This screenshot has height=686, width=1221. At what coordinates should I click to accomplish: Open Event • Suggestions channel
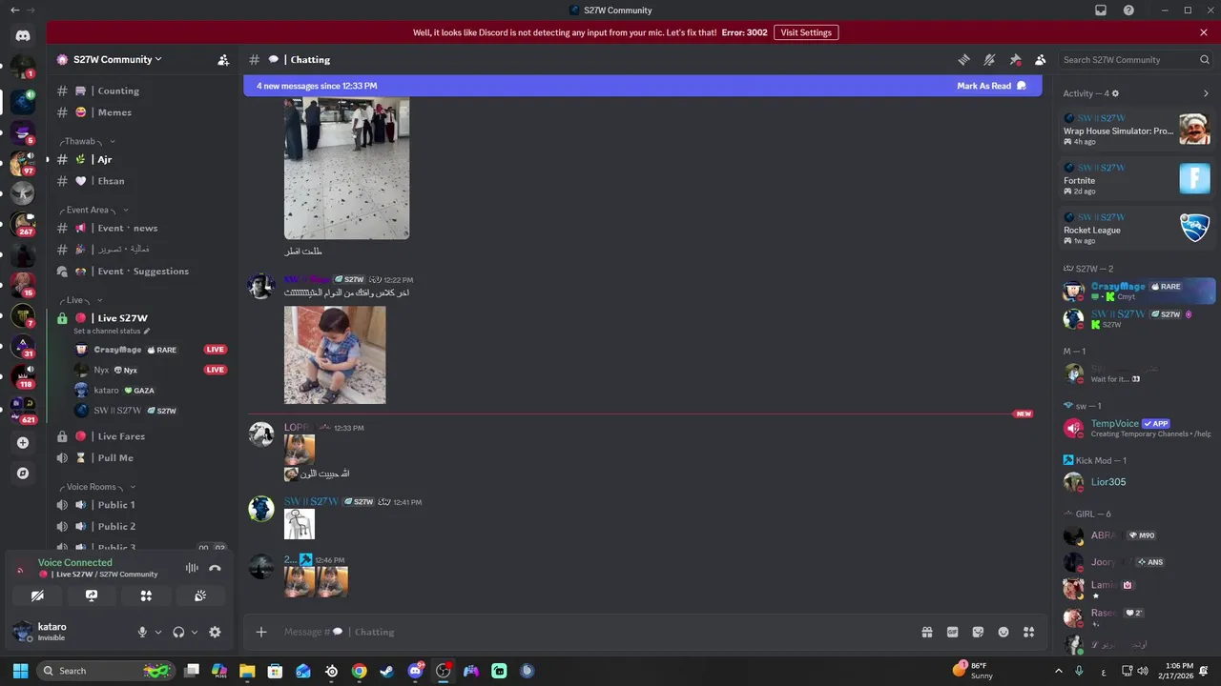141,272
